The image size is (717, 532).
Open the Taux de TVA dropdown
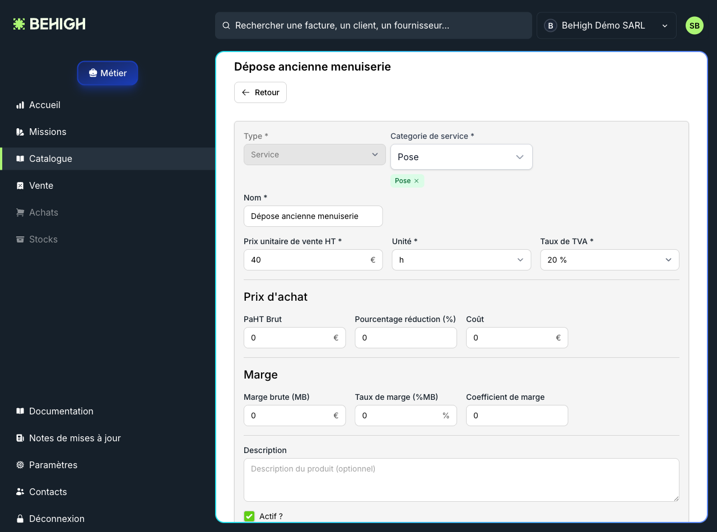pyautogui.click(x=609, y=260)
